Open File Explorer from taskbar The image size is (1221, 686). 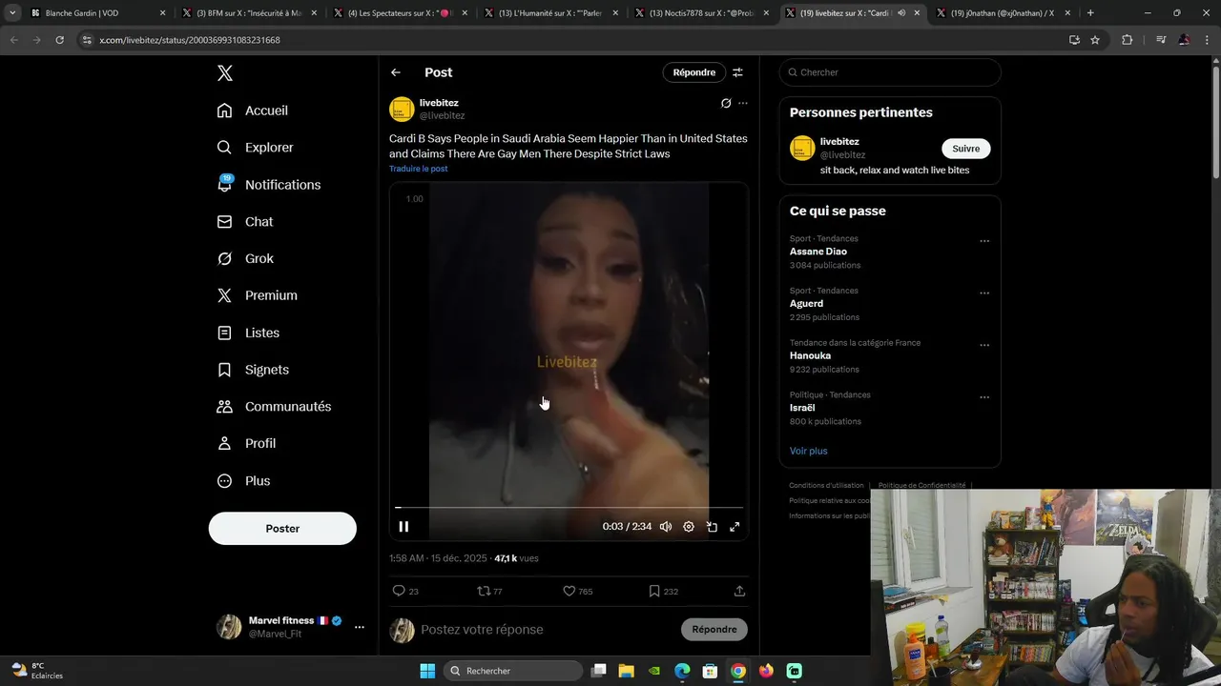point(627,671)
